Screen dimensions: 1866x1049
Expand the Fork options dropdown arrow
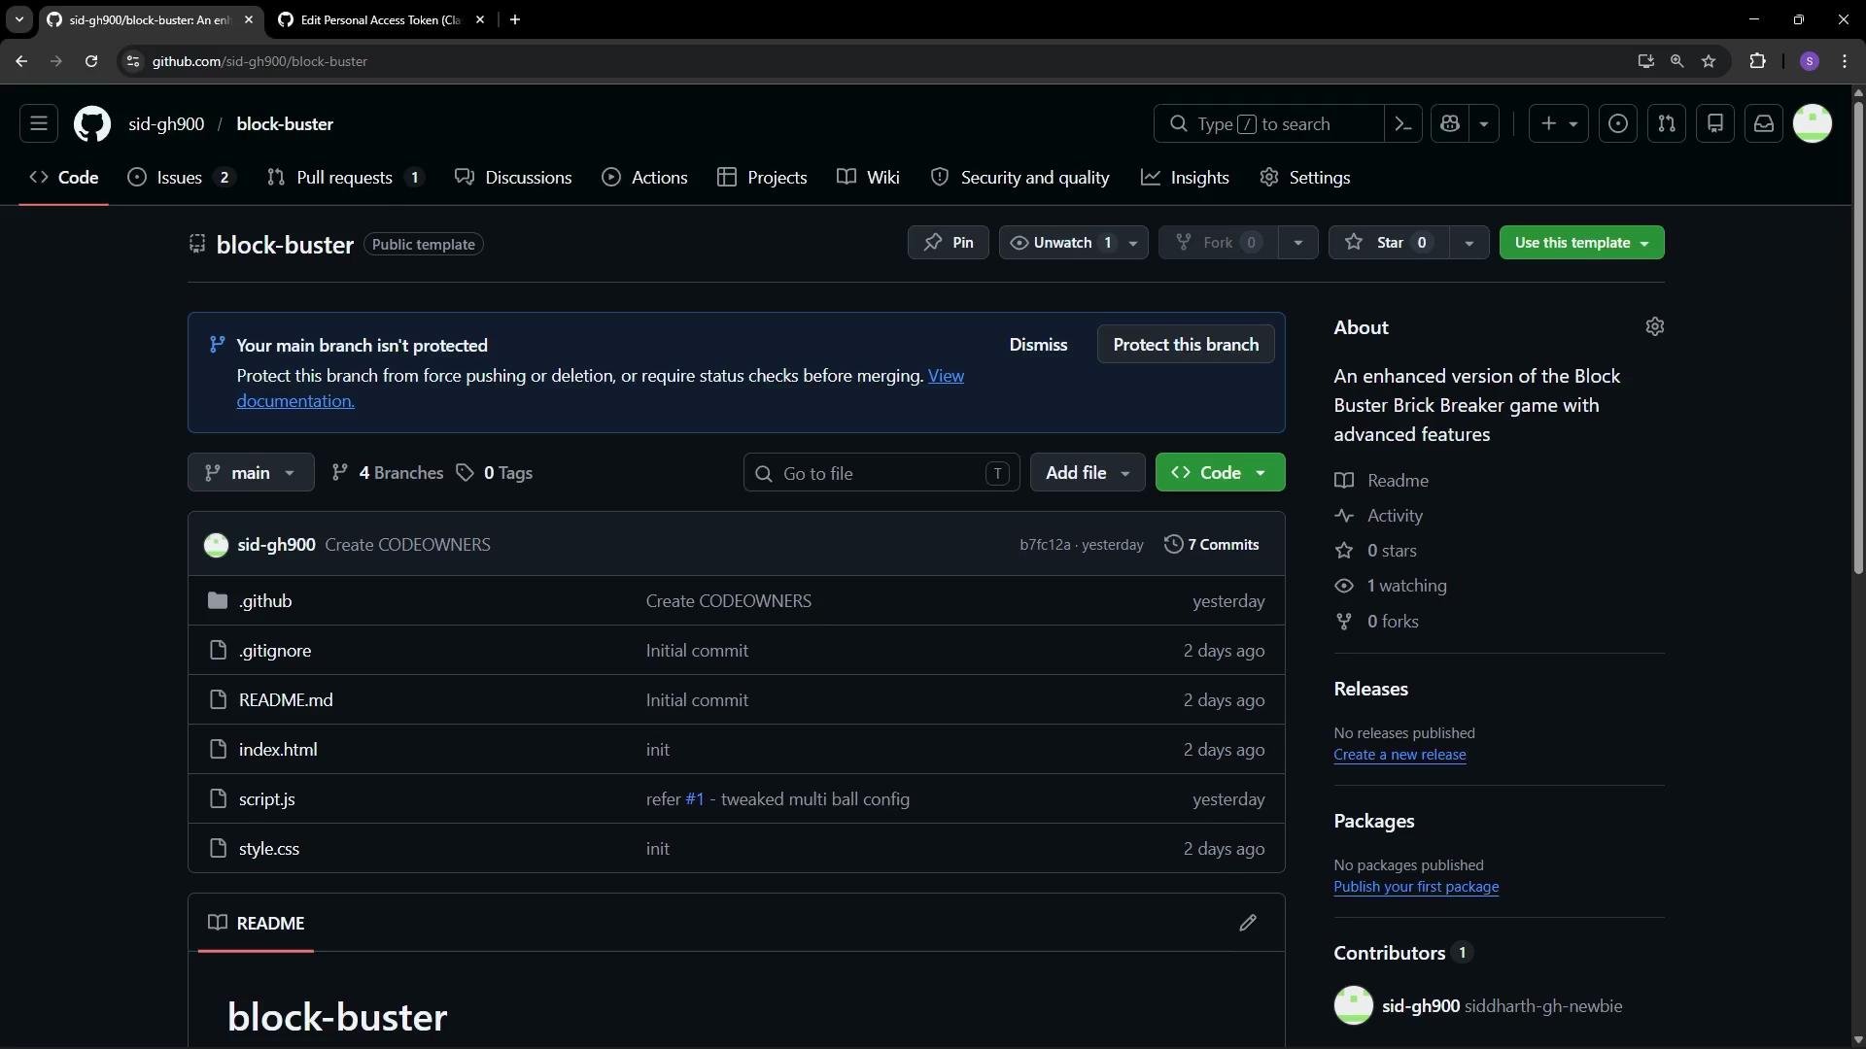point(1297,243)
